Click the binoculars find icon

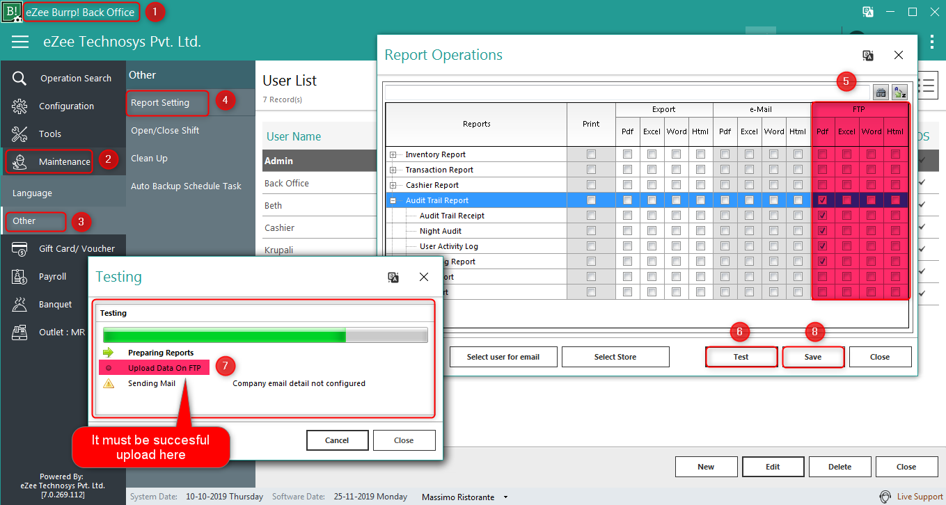click(881, 93)
